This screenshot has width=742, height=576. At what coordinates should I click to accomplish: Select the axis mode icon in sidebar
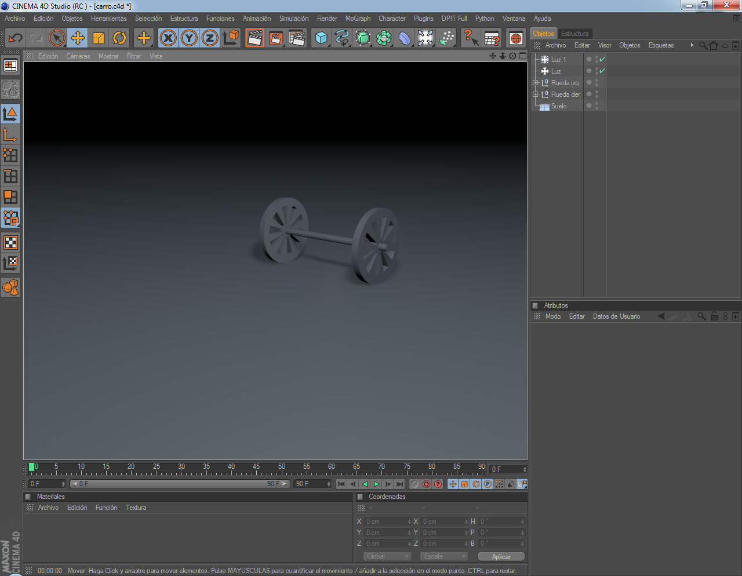[x=10, y=134]
